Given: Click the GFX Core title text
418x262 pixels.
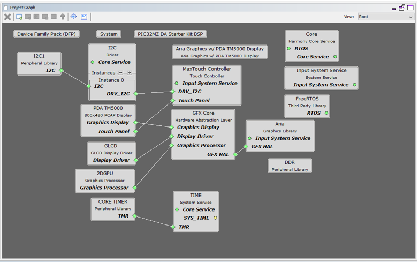Looking at the screenshot, I should 203,113.
